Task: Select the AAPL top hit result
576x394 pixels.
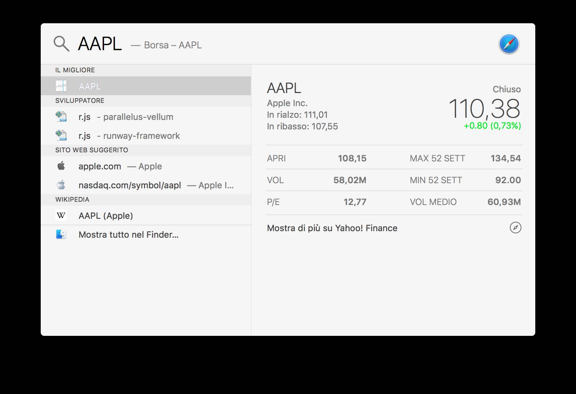Action: [x=146, y=86]
